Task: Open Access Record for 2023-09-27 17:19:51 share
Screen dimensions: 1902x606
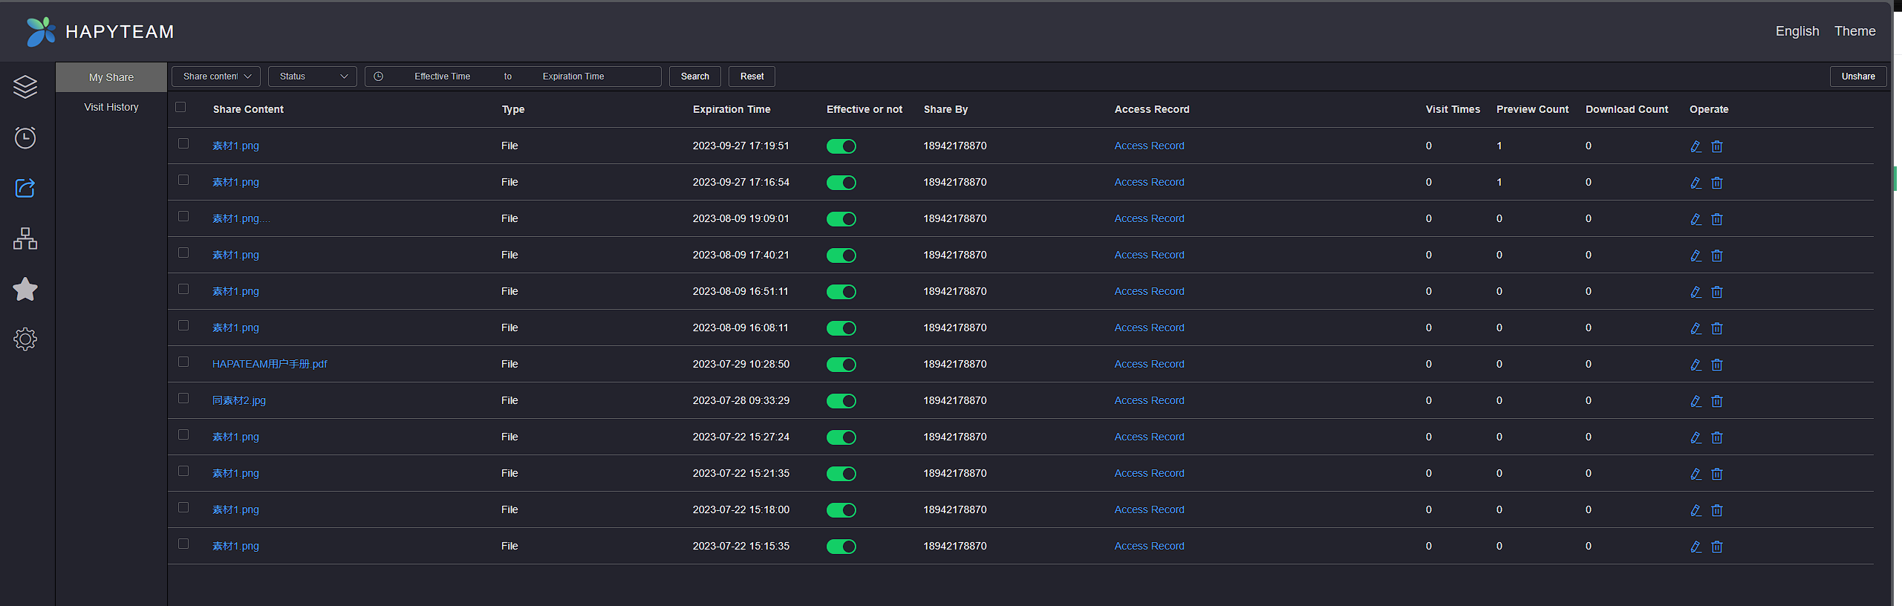Action: coord(1149,146)
